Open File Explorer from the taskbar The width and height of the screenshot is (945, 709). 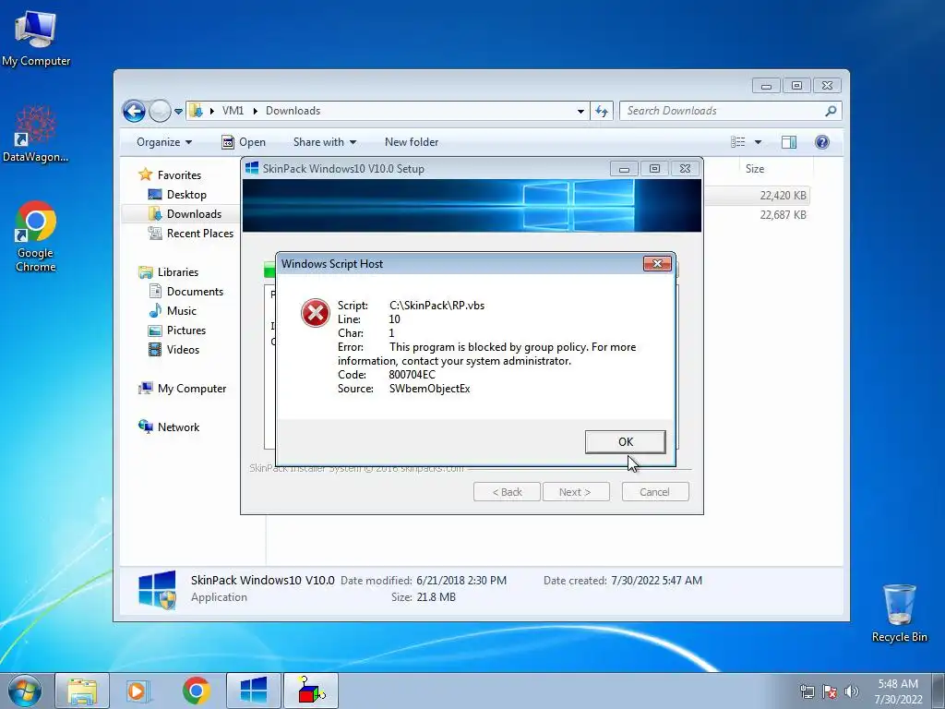[82, 691]
